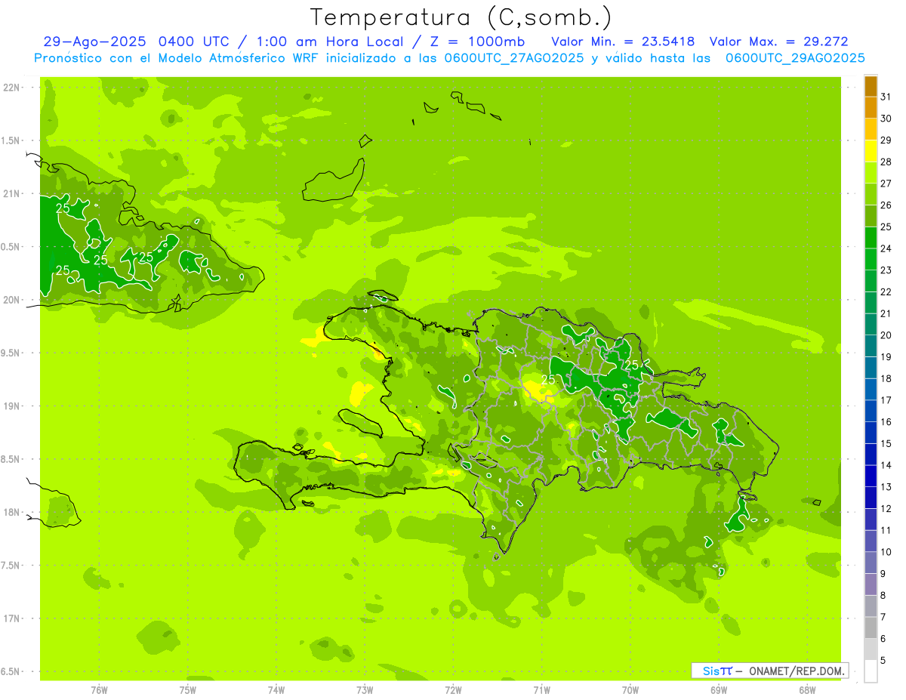Click the "70W" longitude label
The width and height of the screenshot is (906, 700).
(x=630, y=689)
